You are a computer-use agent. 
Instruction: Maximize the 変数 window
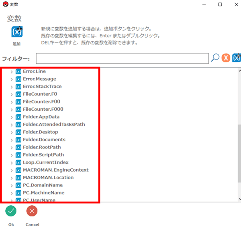pyautogui.click(x=220, y=4)
